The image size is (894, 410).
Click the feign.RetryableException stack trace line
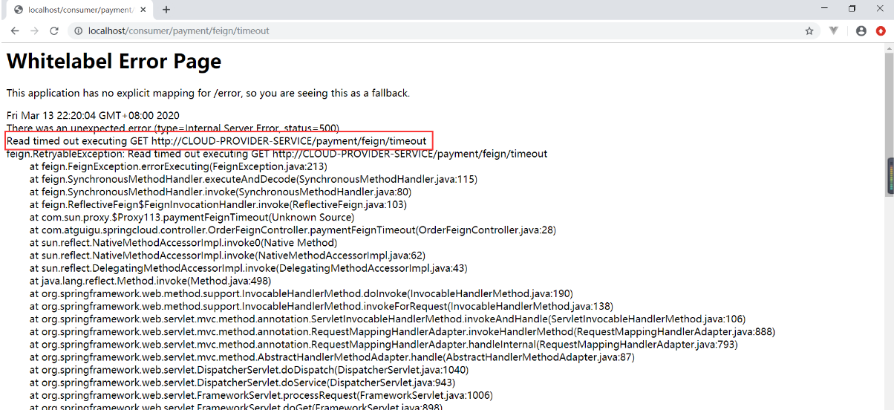pos(276,154)
